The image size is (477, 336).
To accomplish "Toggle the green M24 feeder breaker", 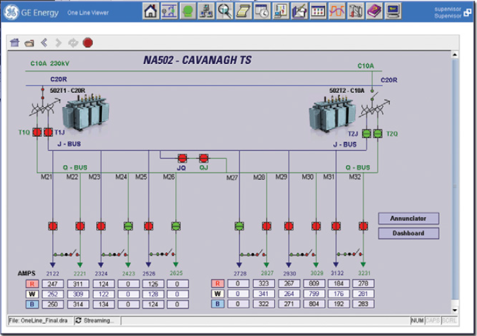I will click(x=128, y=226).
